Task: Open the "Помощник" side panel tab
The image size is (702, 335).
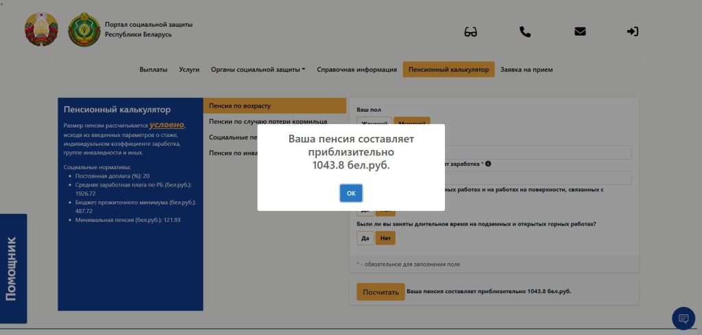Action: click(12, 269)
